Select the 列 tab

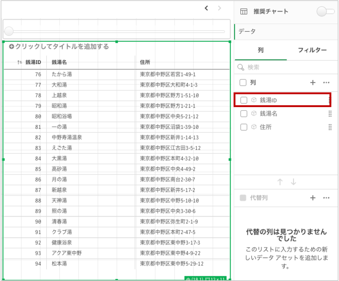(261, 50)
